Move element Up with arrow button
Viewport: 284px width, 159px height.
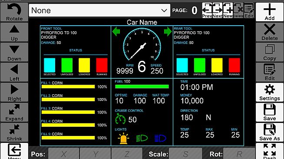[x=14, y=32]
